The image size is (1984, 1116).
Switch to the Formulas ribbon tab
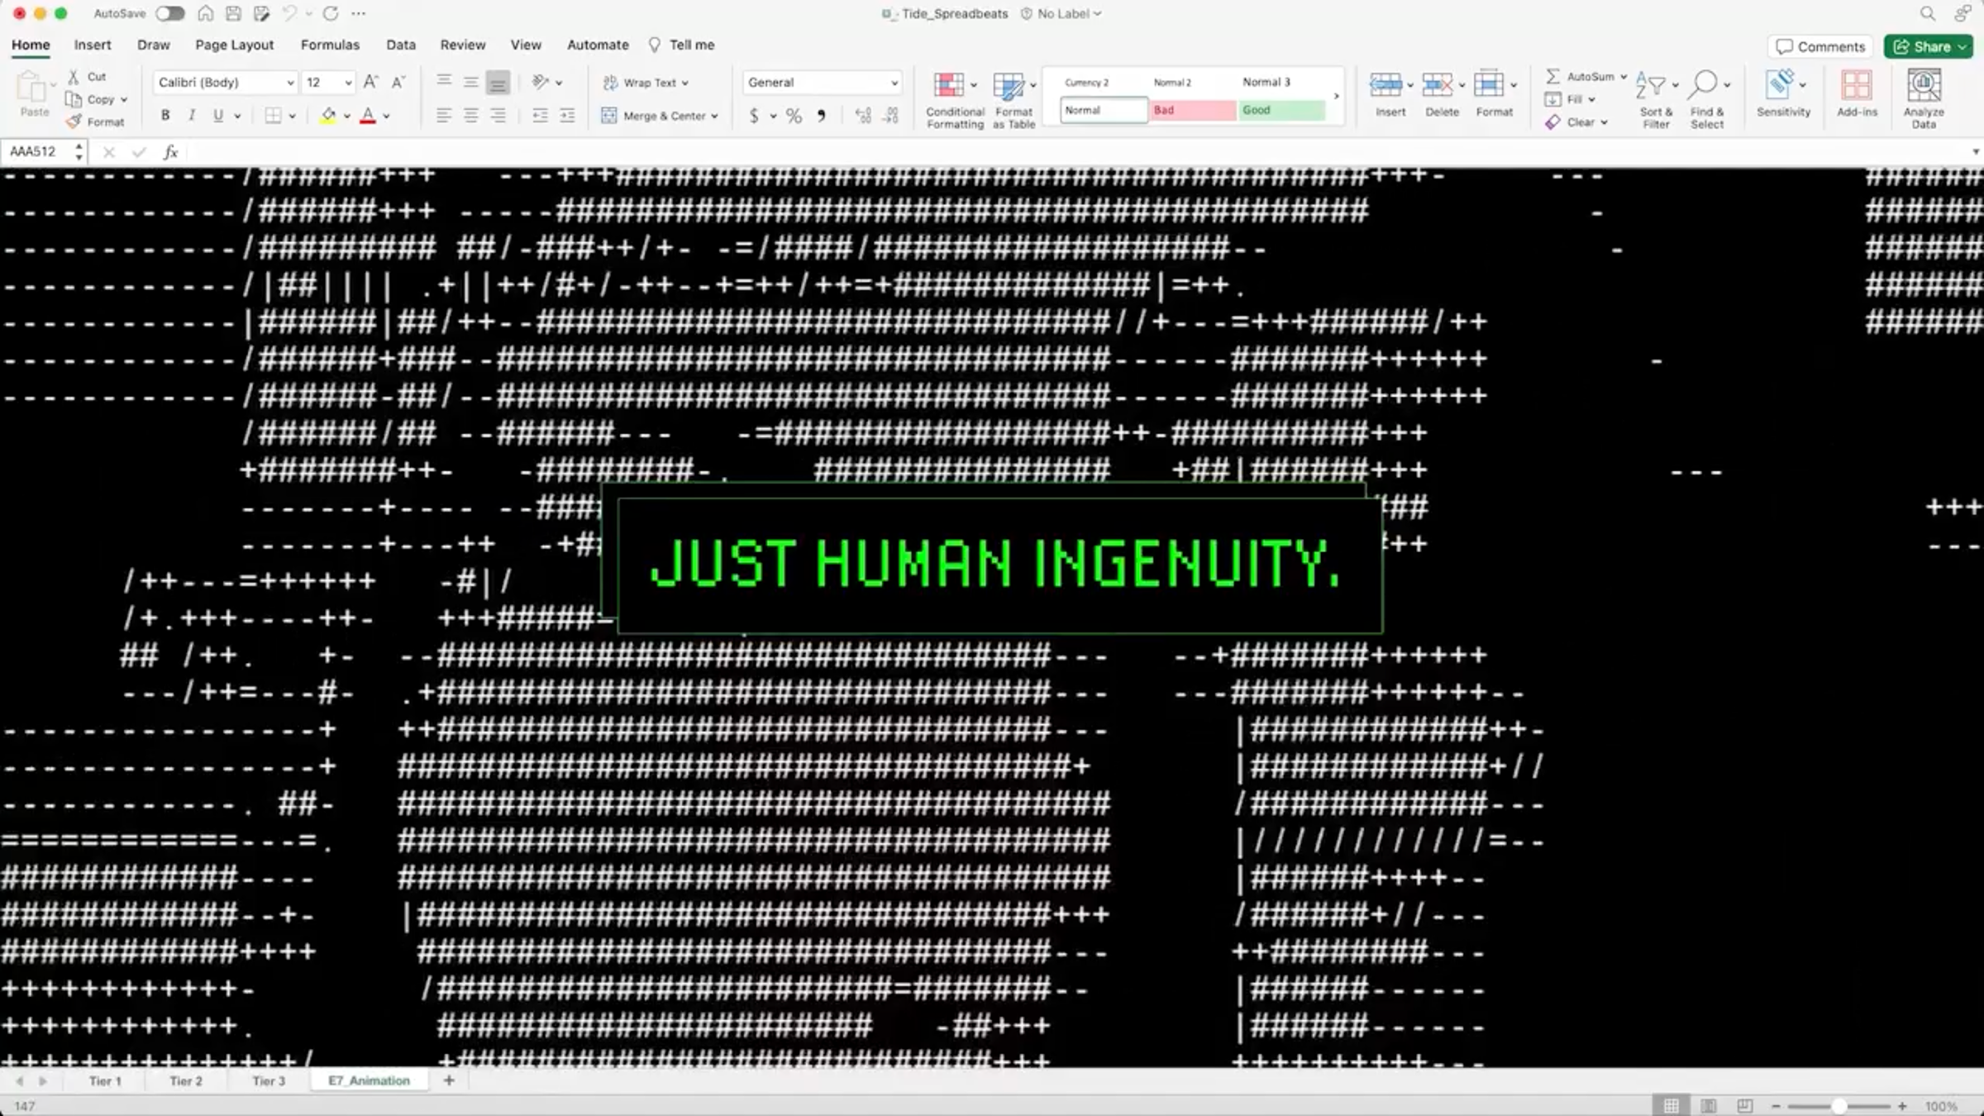[x=330, y=45]
